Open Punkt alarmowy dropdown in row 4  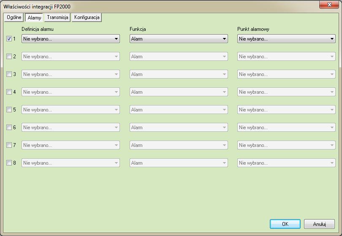tap(286, 92)
